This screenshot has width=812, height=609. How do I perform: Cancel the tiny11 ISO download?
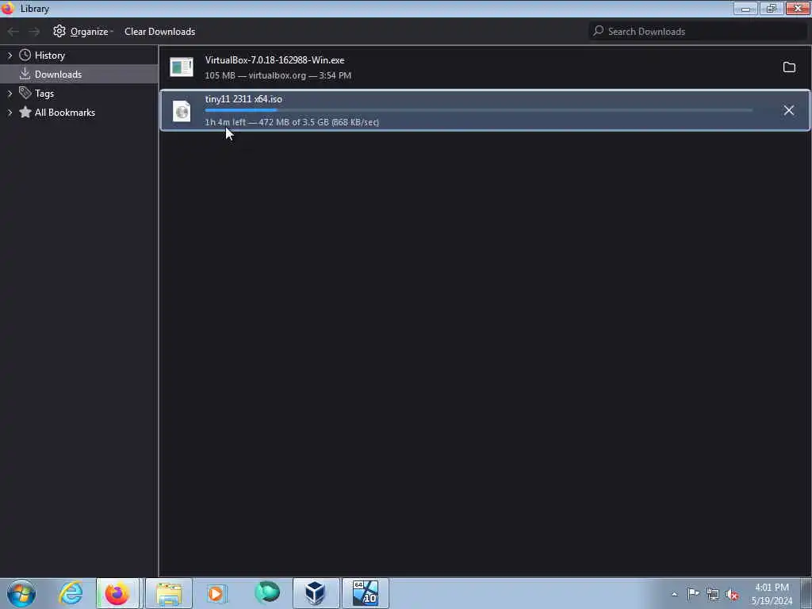click(x=789, y=110)
